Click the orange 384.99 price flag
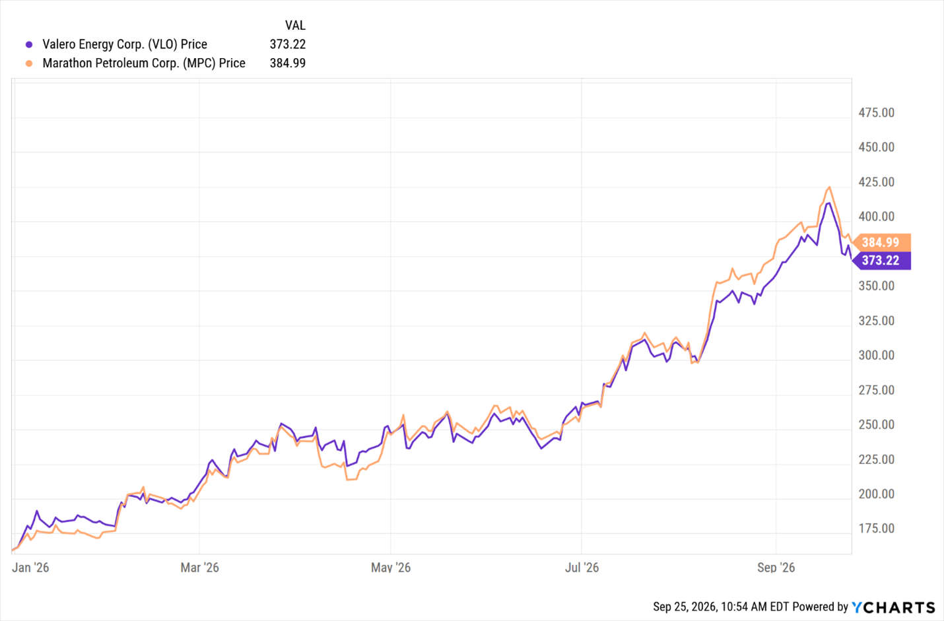The image size is (944, 621). click(882, 242)
